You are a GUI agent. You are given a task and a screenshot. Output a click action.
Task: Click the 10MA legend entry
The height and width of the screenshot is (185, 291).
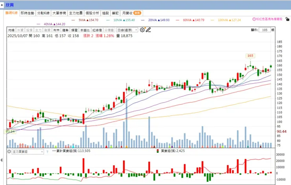click(x=121, y=20)
